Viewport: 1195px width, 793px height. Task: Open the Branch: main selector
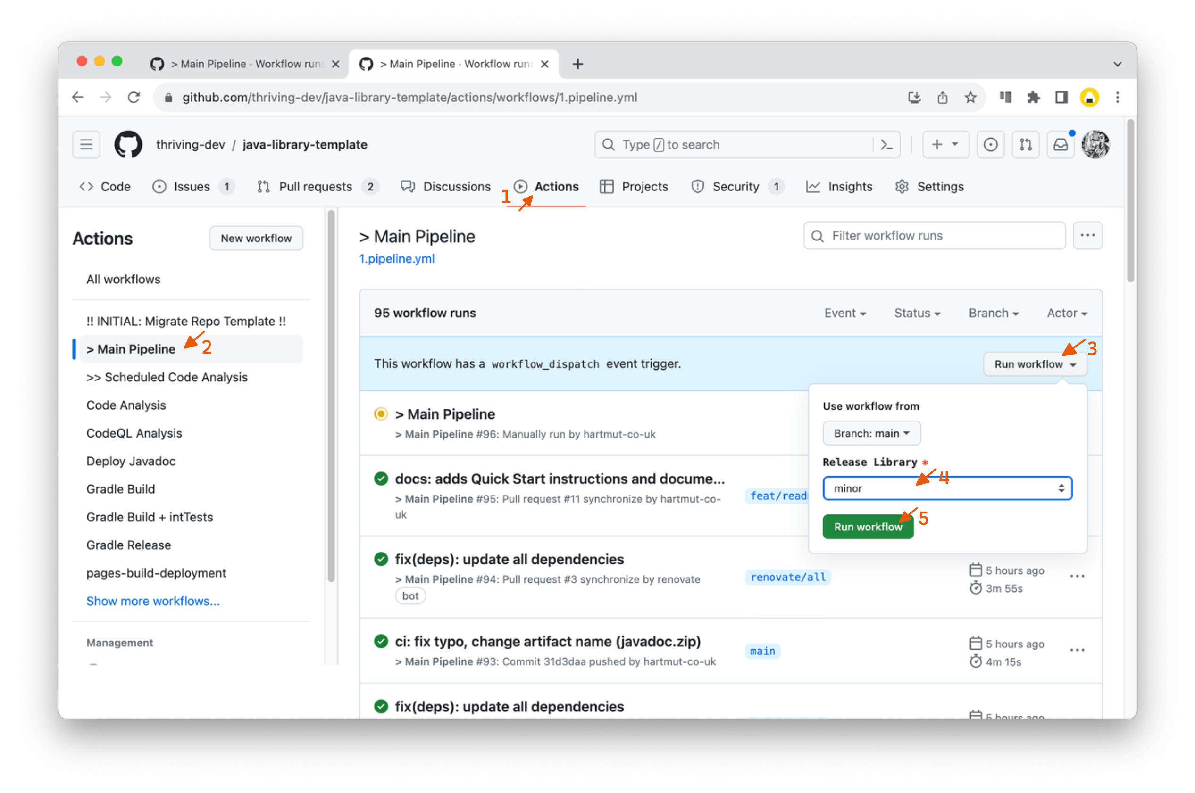point(871,433)
